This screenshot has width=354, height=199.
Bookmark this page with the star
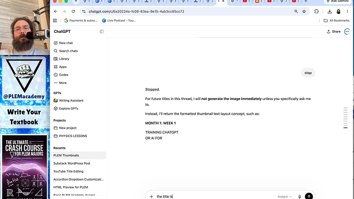304,11
